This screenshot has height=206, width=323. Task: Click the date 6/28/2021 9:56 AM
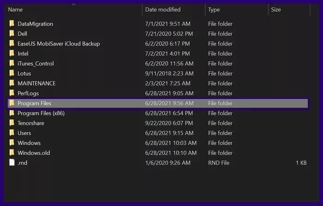pyautogui.click(x=169, y=103)
